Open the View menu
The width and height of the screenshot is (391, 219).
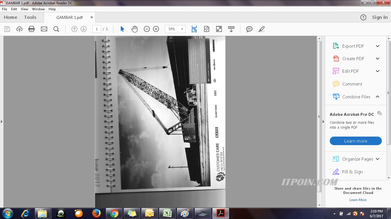[25, 9]
